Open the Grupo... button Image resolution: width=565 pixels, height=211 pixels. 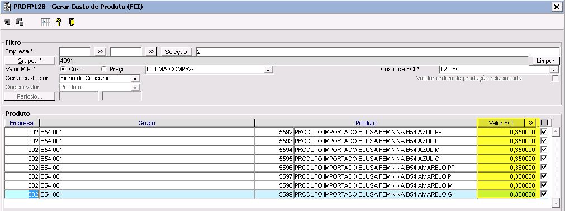[30, 61]
